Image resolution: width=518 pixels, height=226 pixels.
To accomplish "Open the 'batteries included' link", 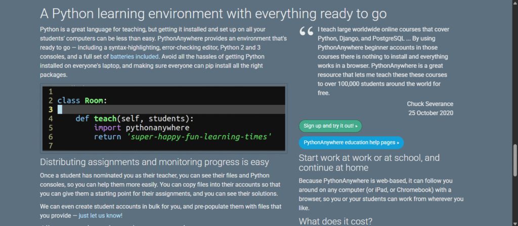I will (x=135, y=56).
